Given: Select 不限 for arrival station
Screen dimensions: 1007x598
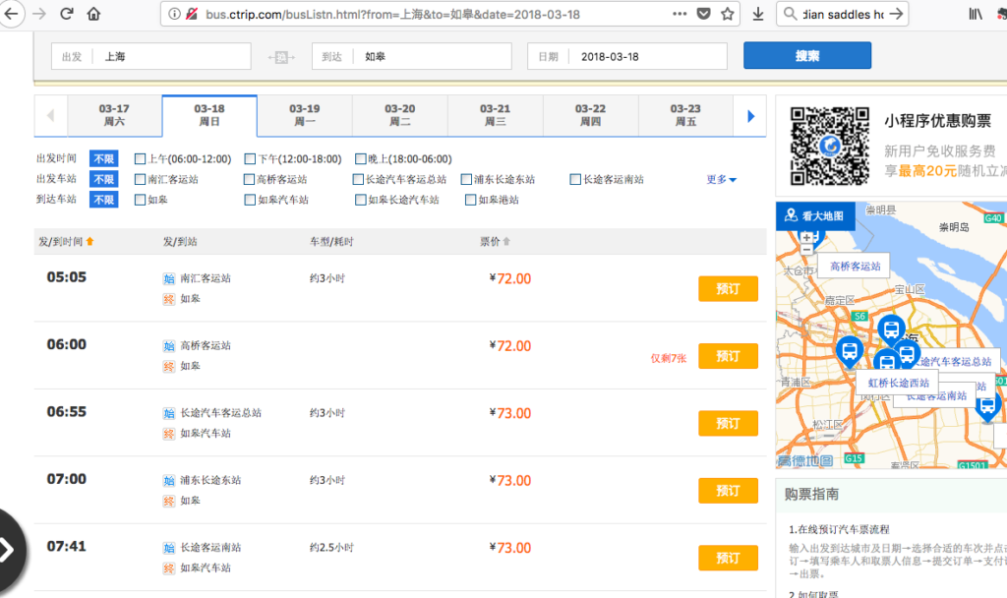Looking at the screenshot, I should tap(103, 200).
